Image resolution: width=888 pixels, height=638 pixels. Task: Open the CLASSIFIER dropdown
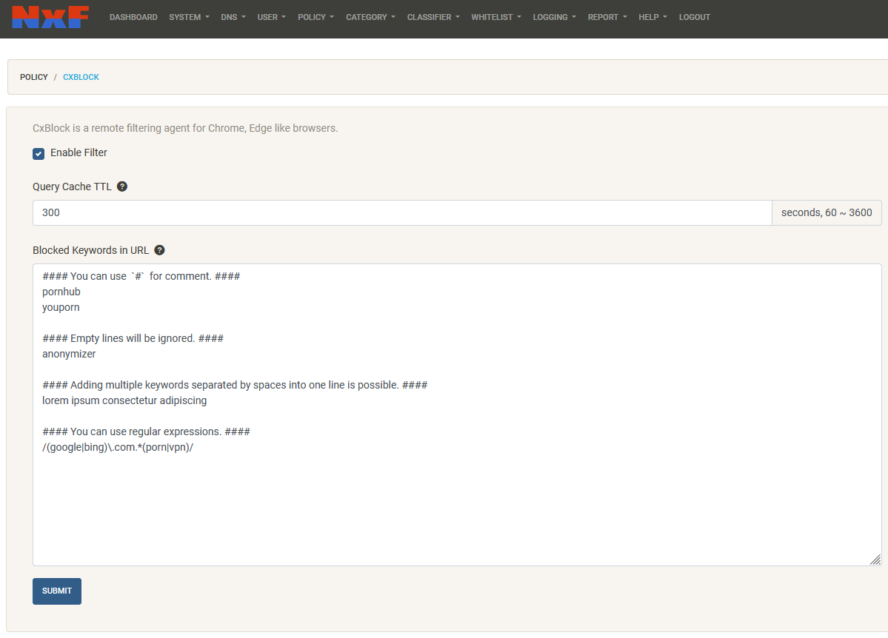tap(433, 17)
